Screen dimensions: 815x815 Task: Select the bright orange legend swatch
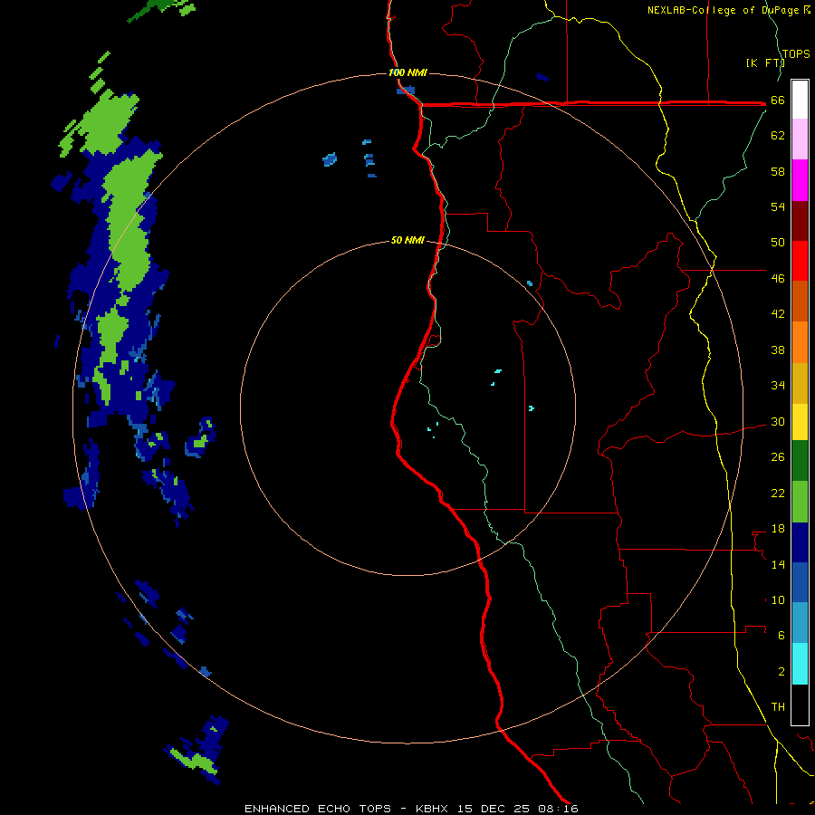coord(800,342)
